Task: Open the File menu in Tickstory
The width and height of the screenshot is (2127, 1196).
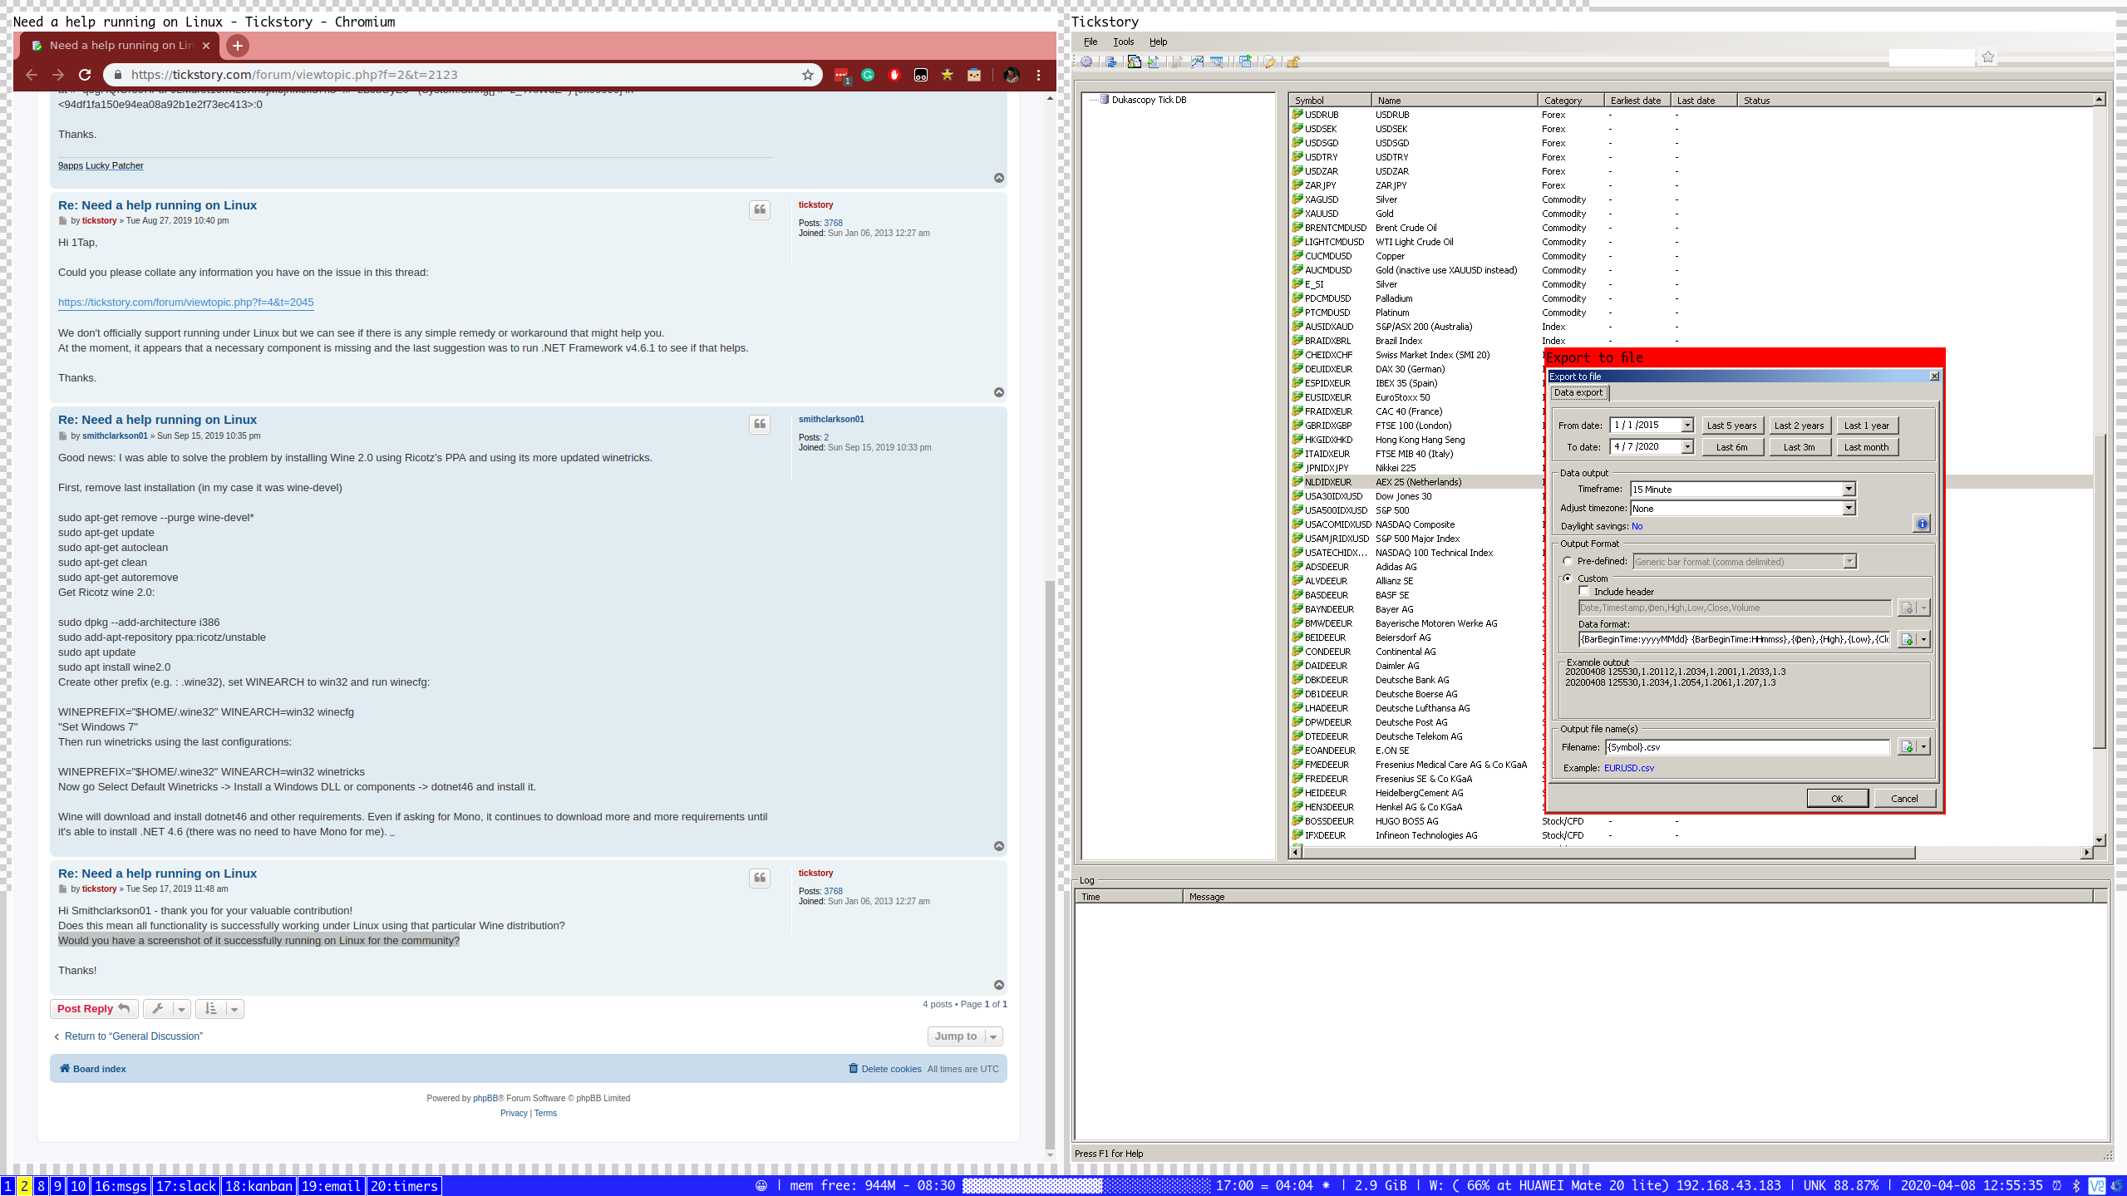Action: tap(1090, 42)
